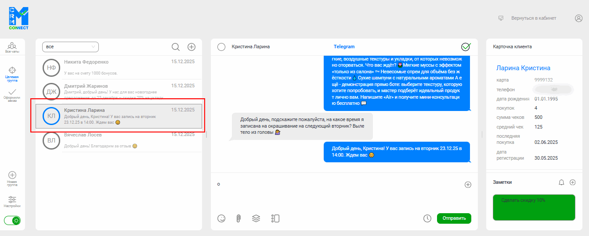
Task: Add a new note with plus icon
Action: 572,182
